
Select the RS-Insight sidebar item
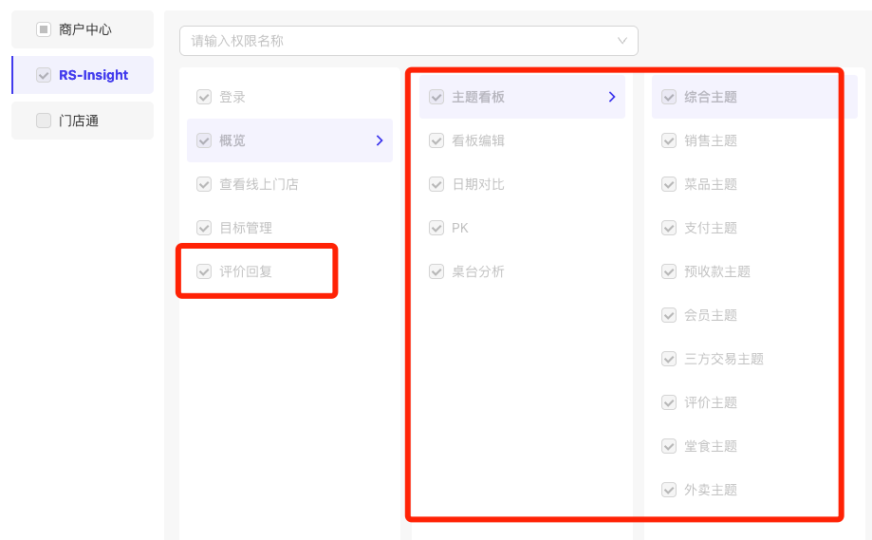tap(83, 75)
